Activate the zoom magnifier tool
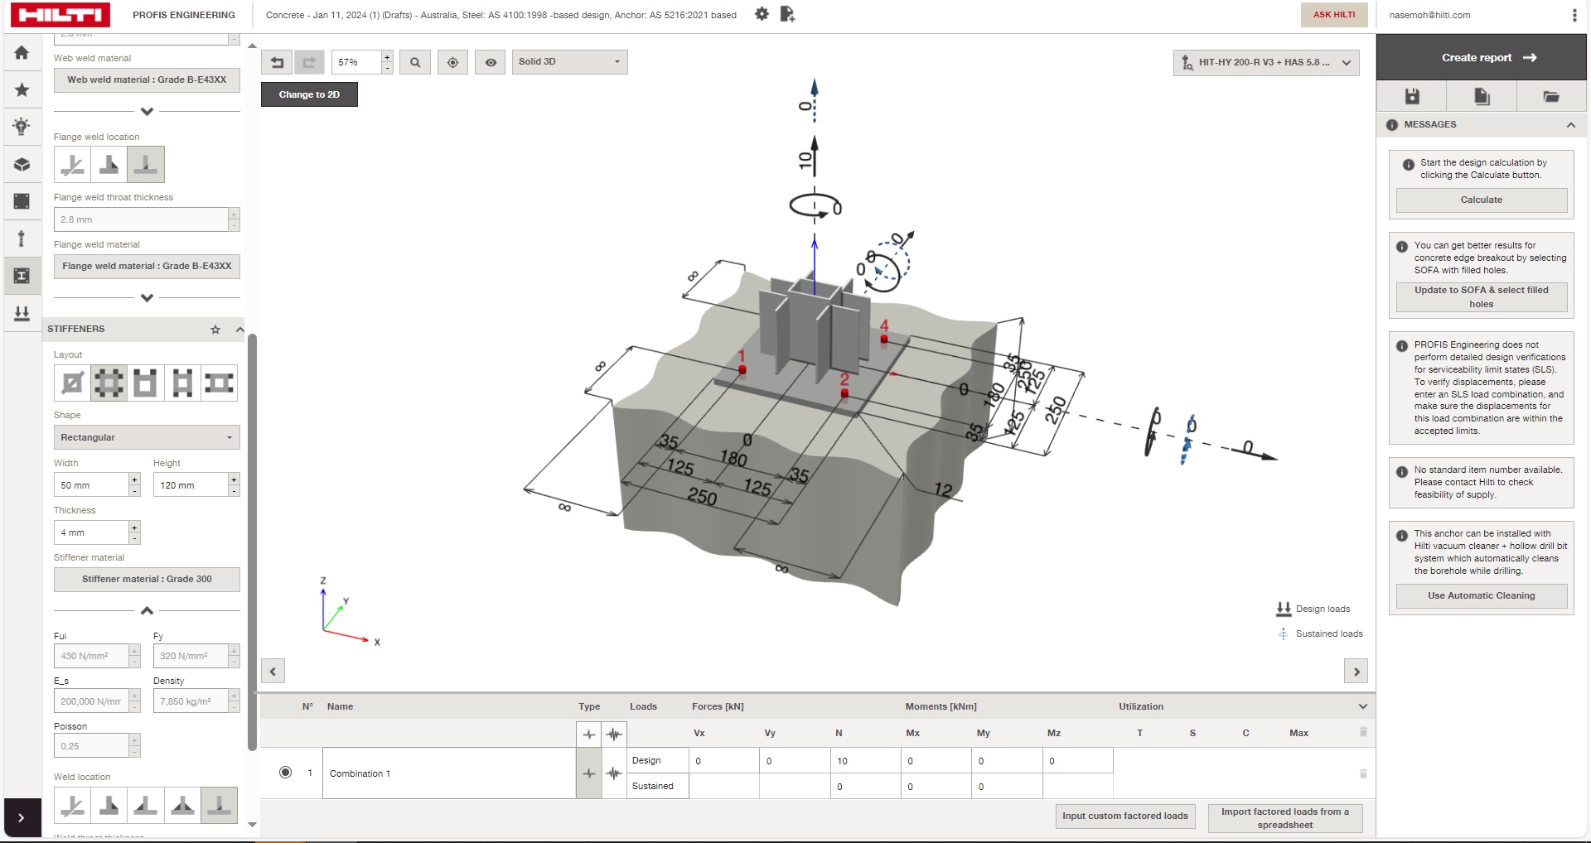1591x843 pixels. [414, 62]
